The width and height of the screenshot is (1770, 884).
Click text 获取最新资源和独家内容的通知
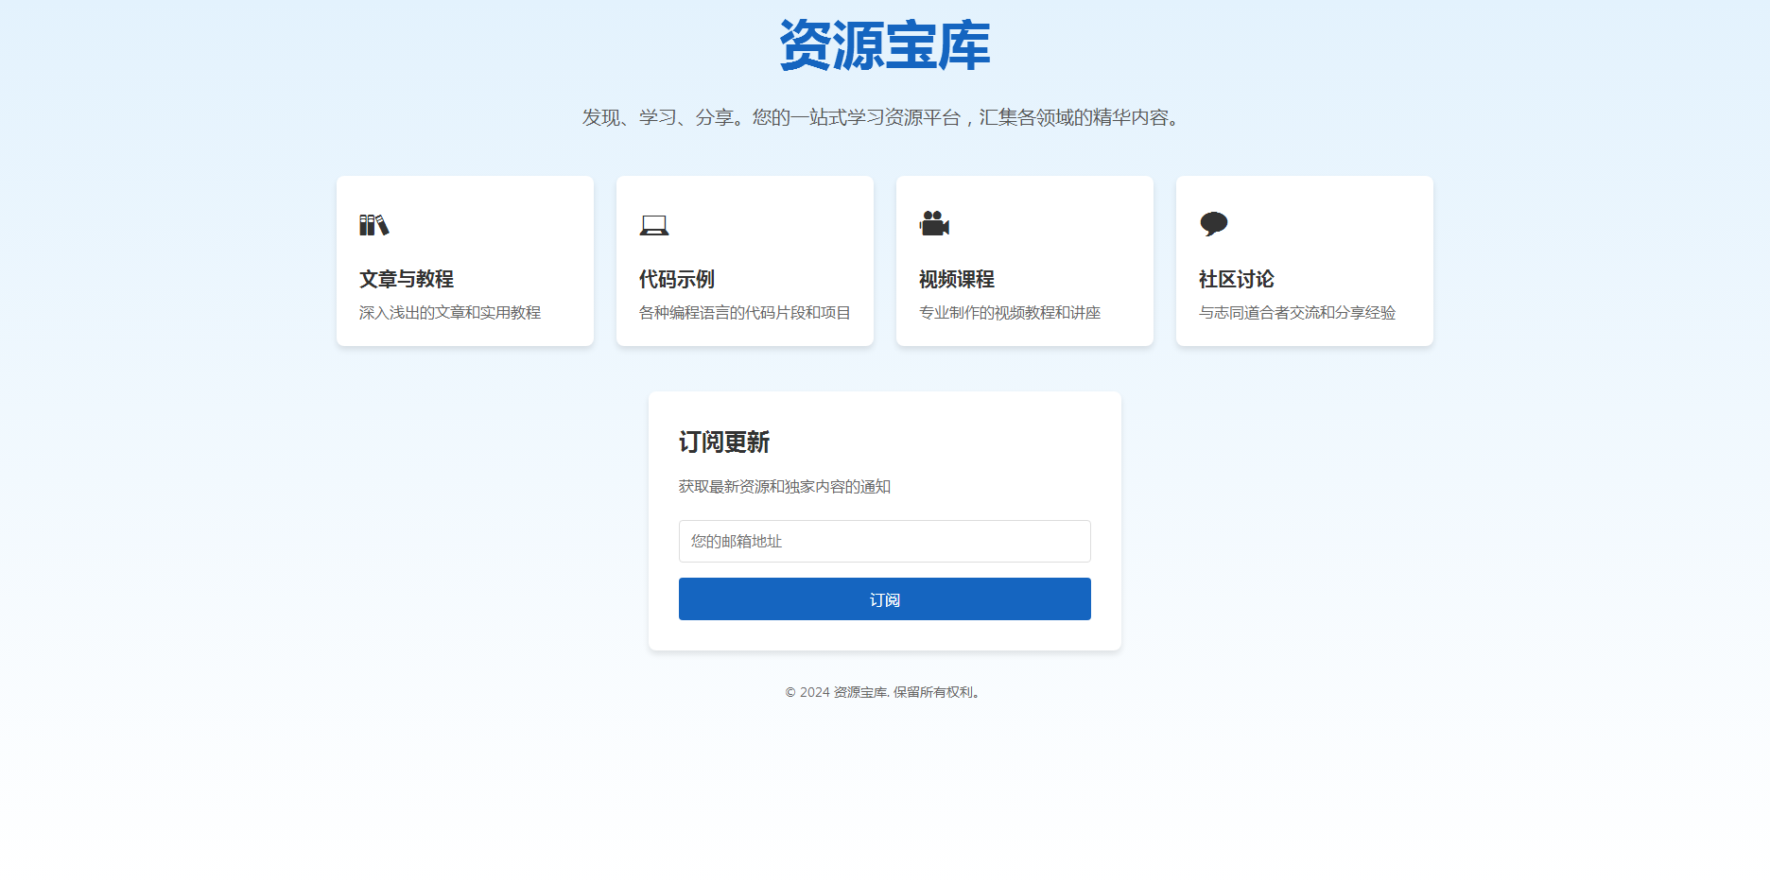(x=785, y=486)
